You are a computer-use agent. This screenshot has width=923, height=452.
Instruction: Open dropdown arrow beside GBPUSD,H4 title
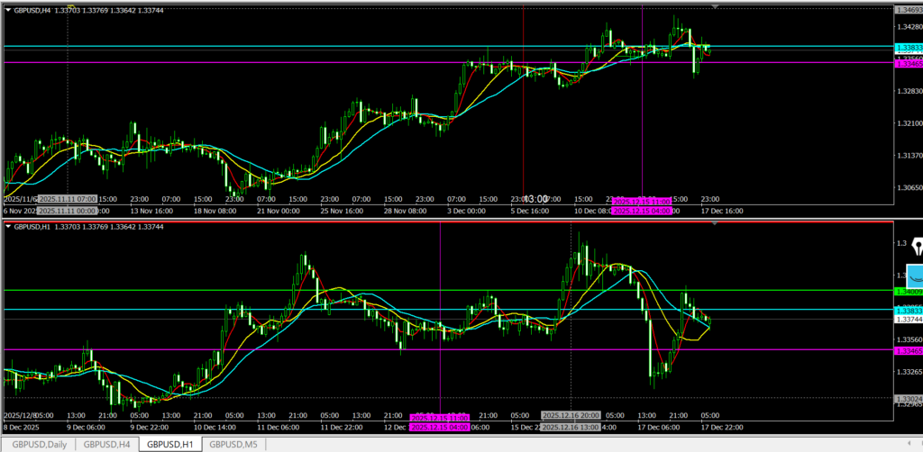click(8, 10)
